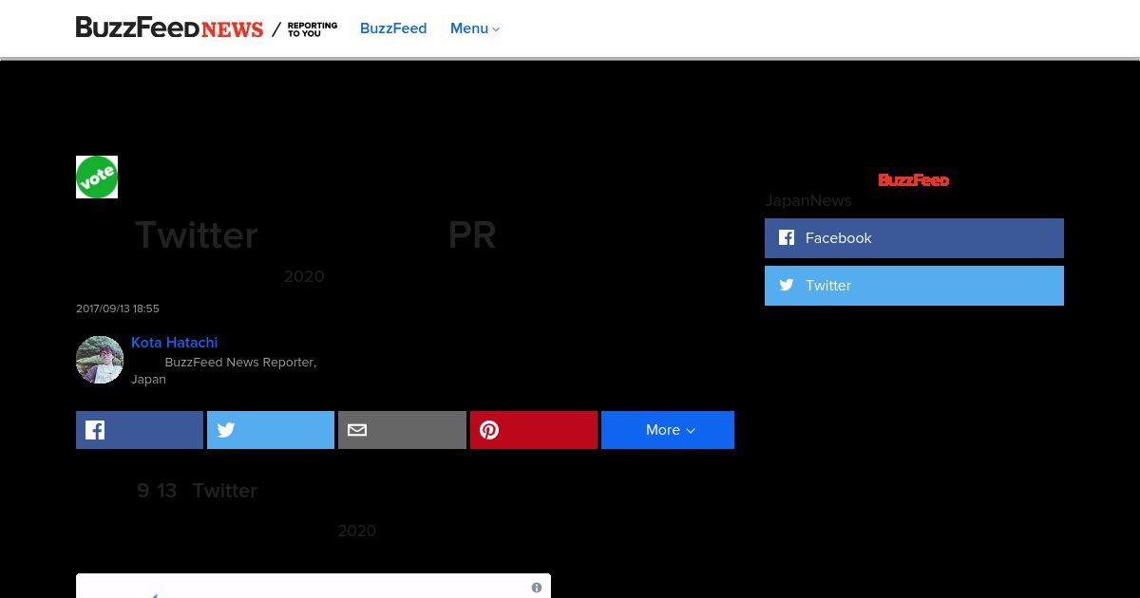Click BuzzFeed News Reporter, Japan text
This screenshot has height=598, width=1140.
224,370
